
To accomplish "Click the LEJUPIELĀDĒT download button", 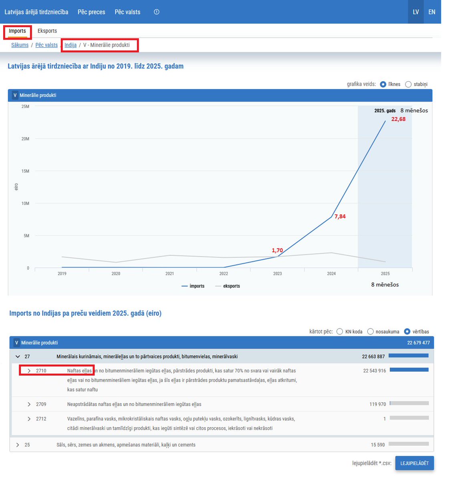I will [x=415, y=463].
